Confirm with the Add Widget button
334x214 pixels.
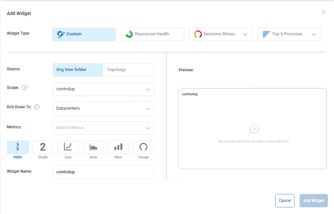tap(313, 200)
